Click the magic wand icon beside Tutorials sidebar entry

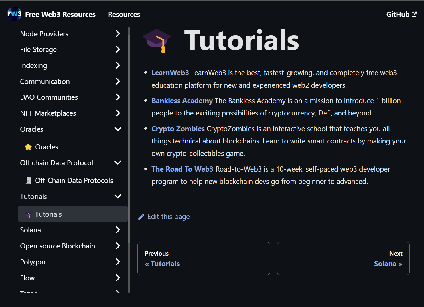coord(28,214)
